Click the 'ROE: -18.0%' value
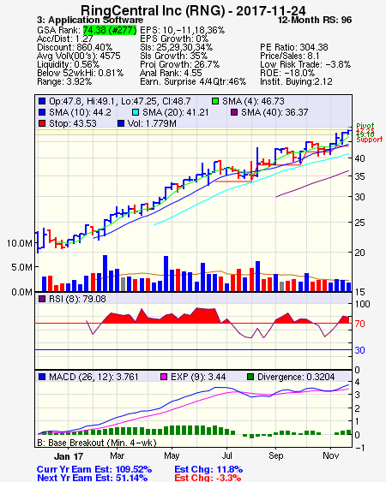Image resolution: width=386 pixels, height=482 pixels. 287,73
